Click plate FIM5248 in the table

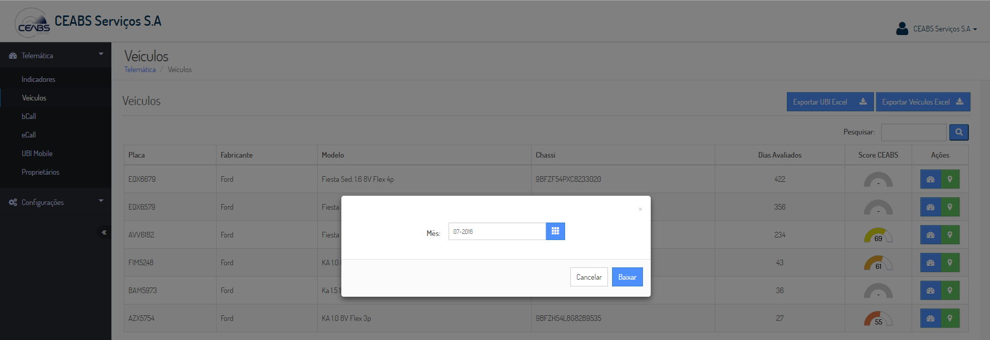click(141, 263)
